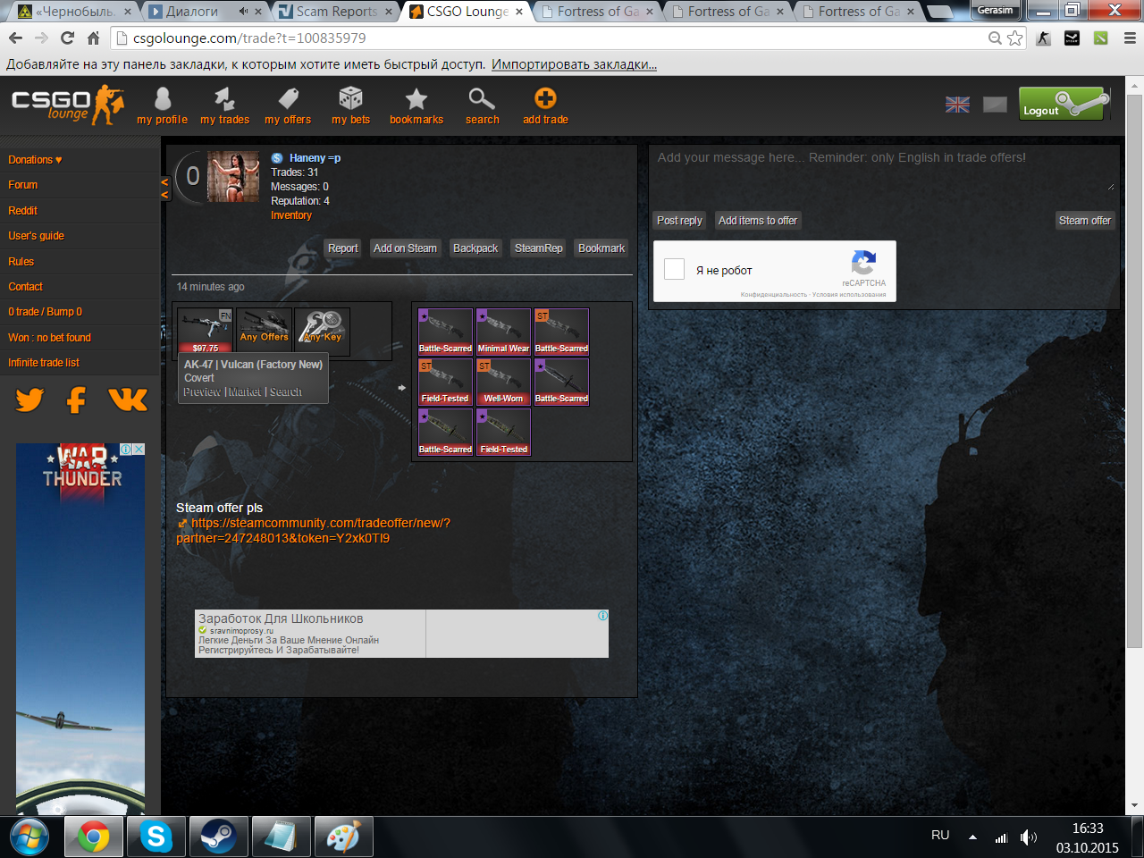Viewport: 1144px width, 858px height.
Task: Open the Rules sidebar menu item
Action: pyautogui.click(x=21, y=262)
